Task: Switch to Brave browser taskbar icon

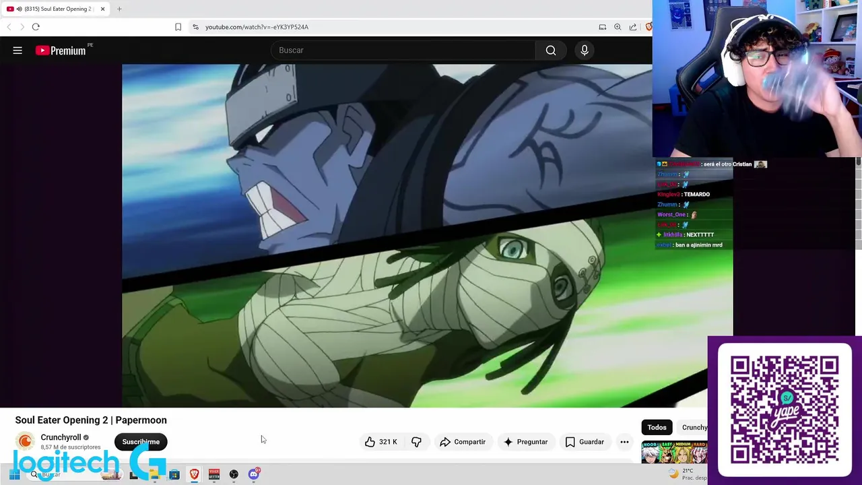Action: [x=194, y=474]
